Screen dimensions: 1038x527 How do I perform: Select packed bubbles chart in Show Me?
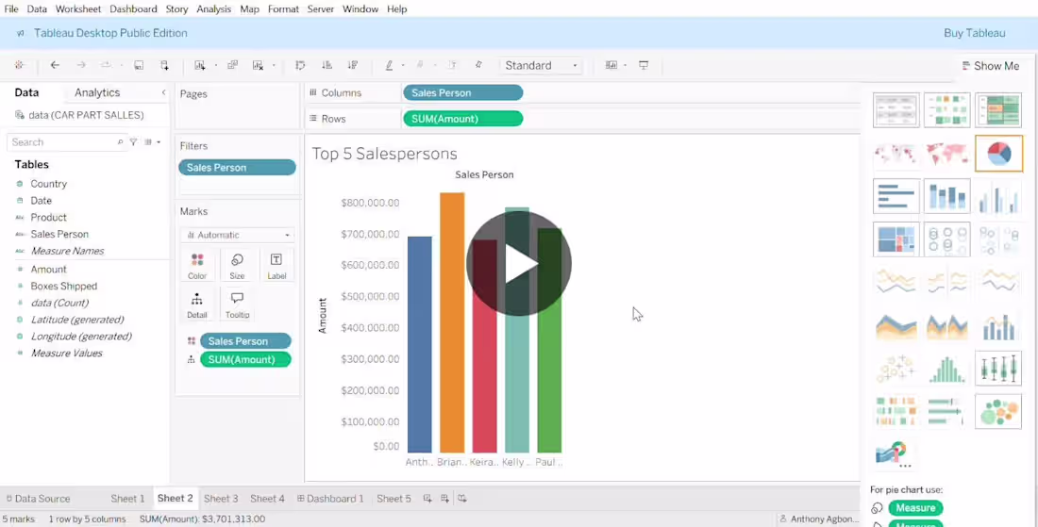[x=998, y=411]
